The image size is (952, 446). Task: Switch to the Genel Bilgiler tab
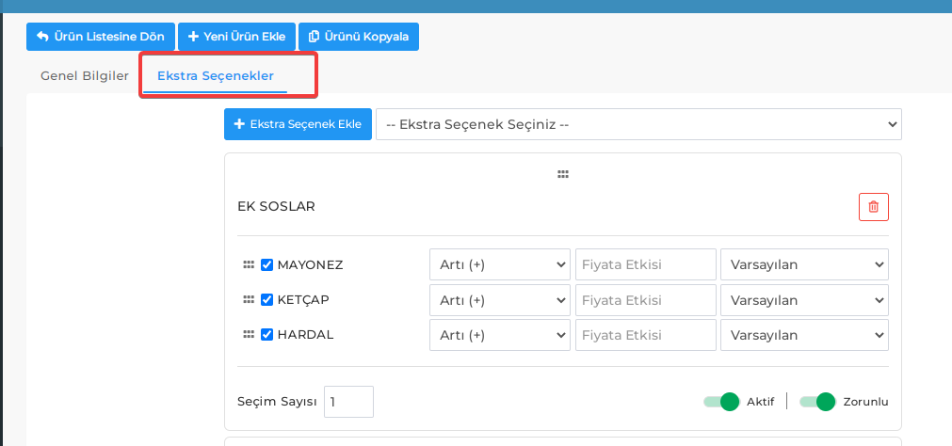85,76
